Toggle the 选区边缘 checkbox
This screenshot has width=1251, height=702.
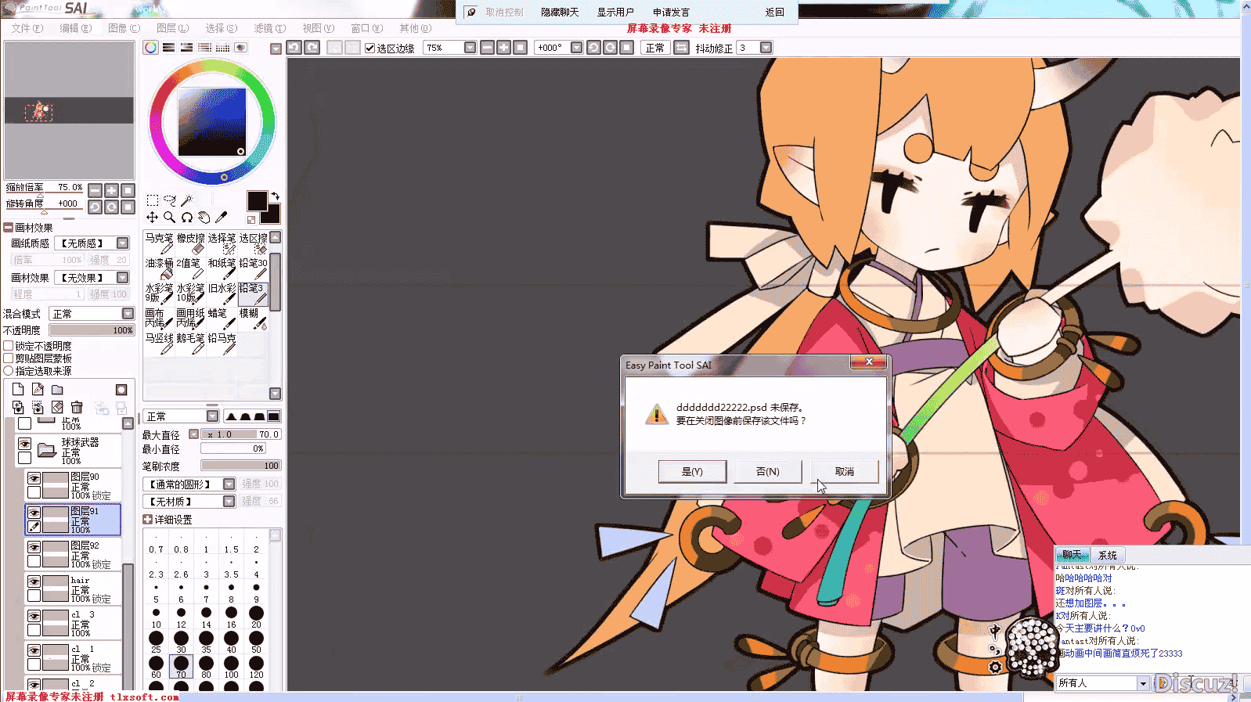370,49
